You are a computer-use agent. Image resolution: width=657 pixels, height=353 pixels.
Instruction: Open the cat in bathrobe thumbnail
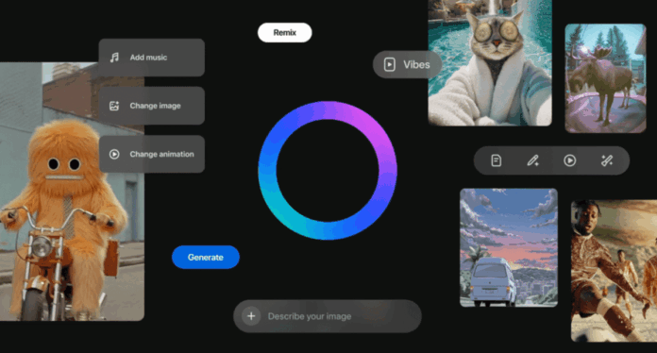click(x=490, y=63)
